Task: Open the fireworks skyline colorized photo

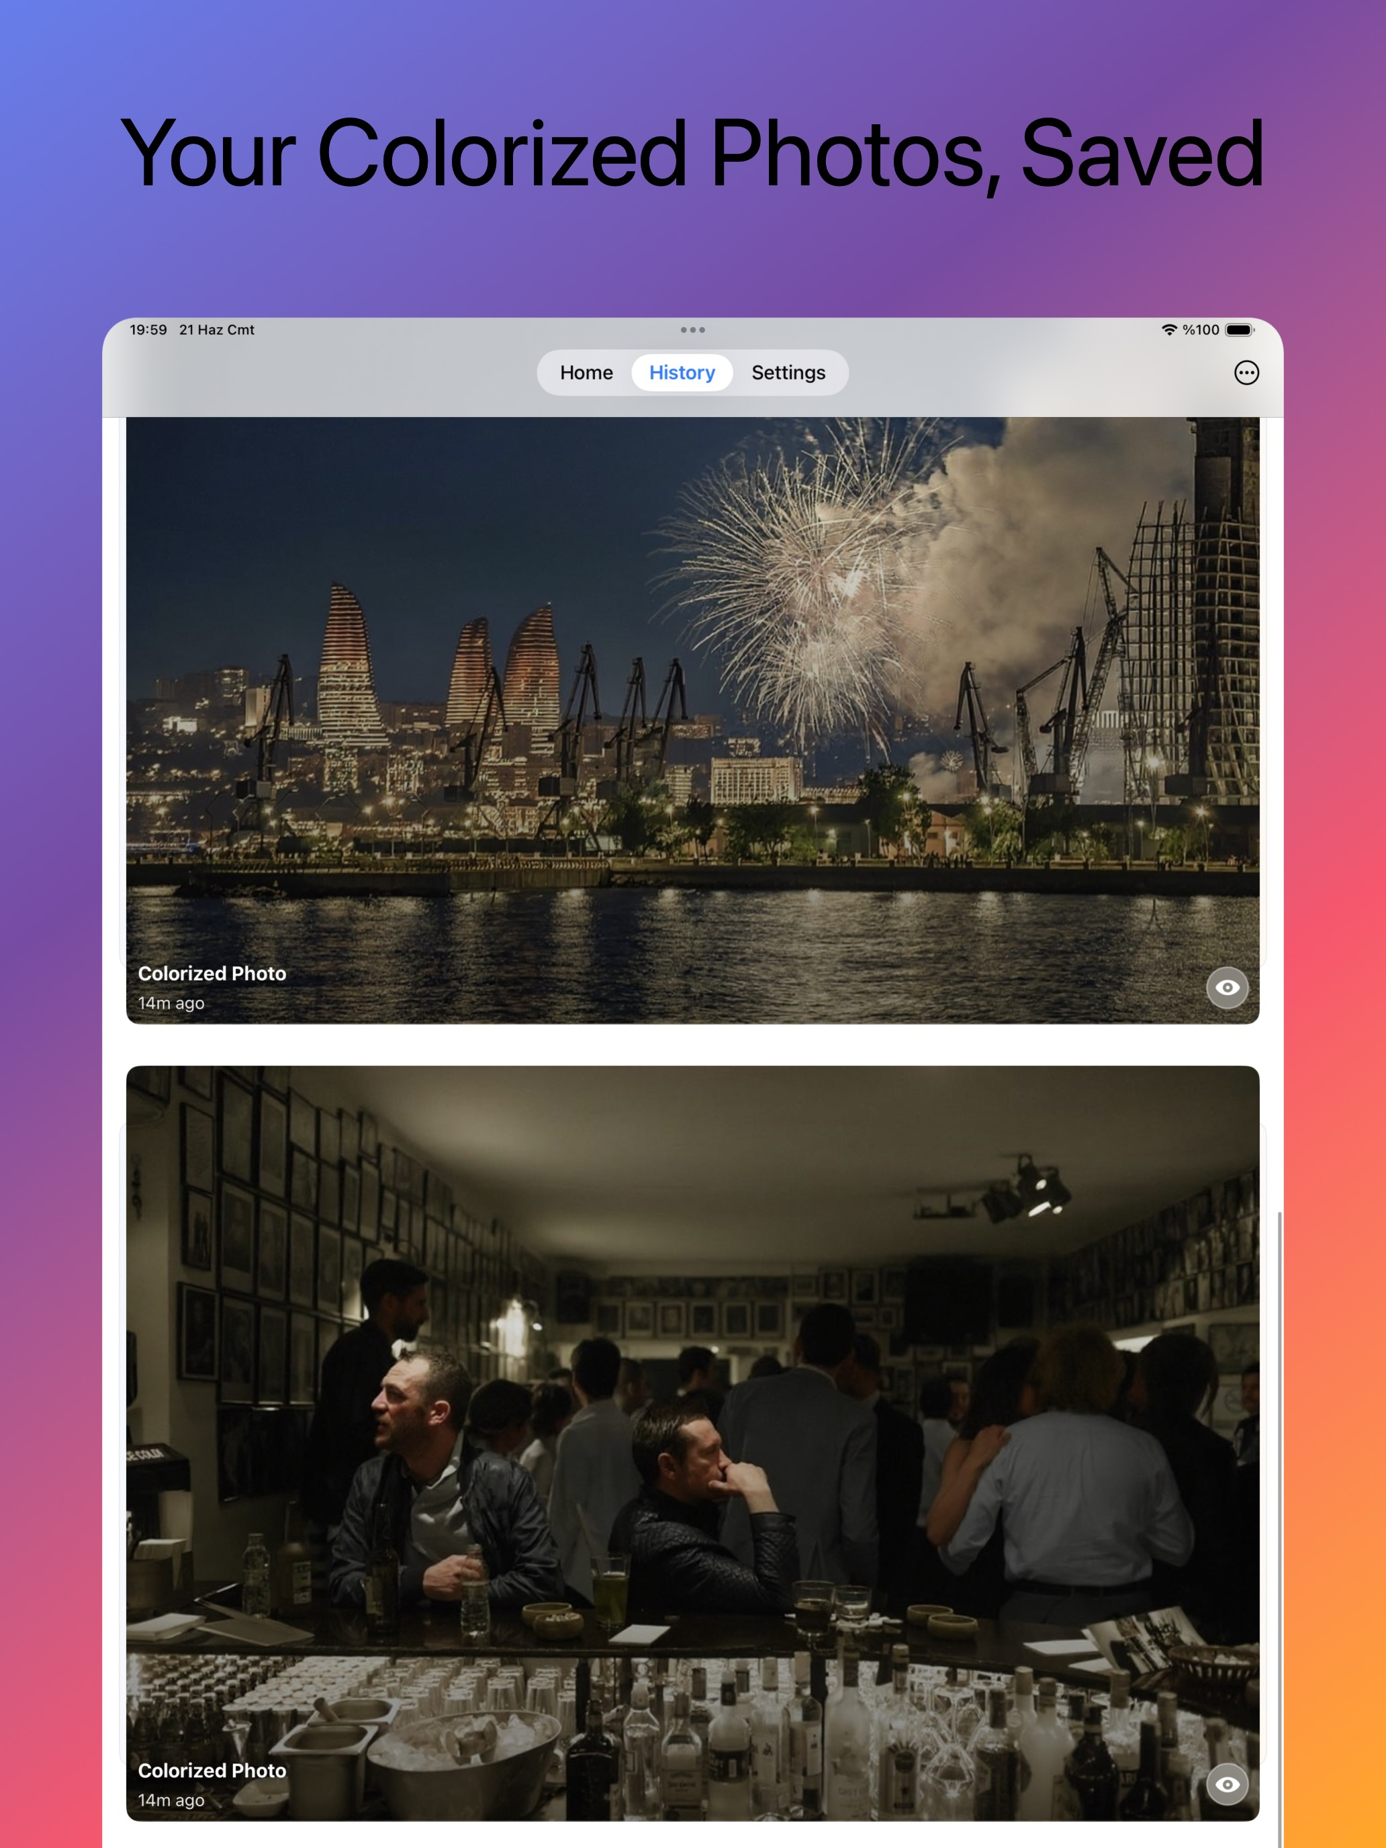Action: pyautogui.click(x=692, y=720)
